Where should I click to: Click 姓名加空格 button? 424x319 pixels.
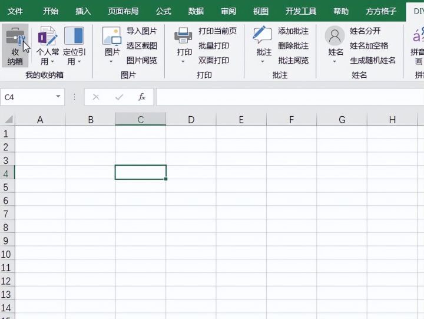[x=369, y=45]
